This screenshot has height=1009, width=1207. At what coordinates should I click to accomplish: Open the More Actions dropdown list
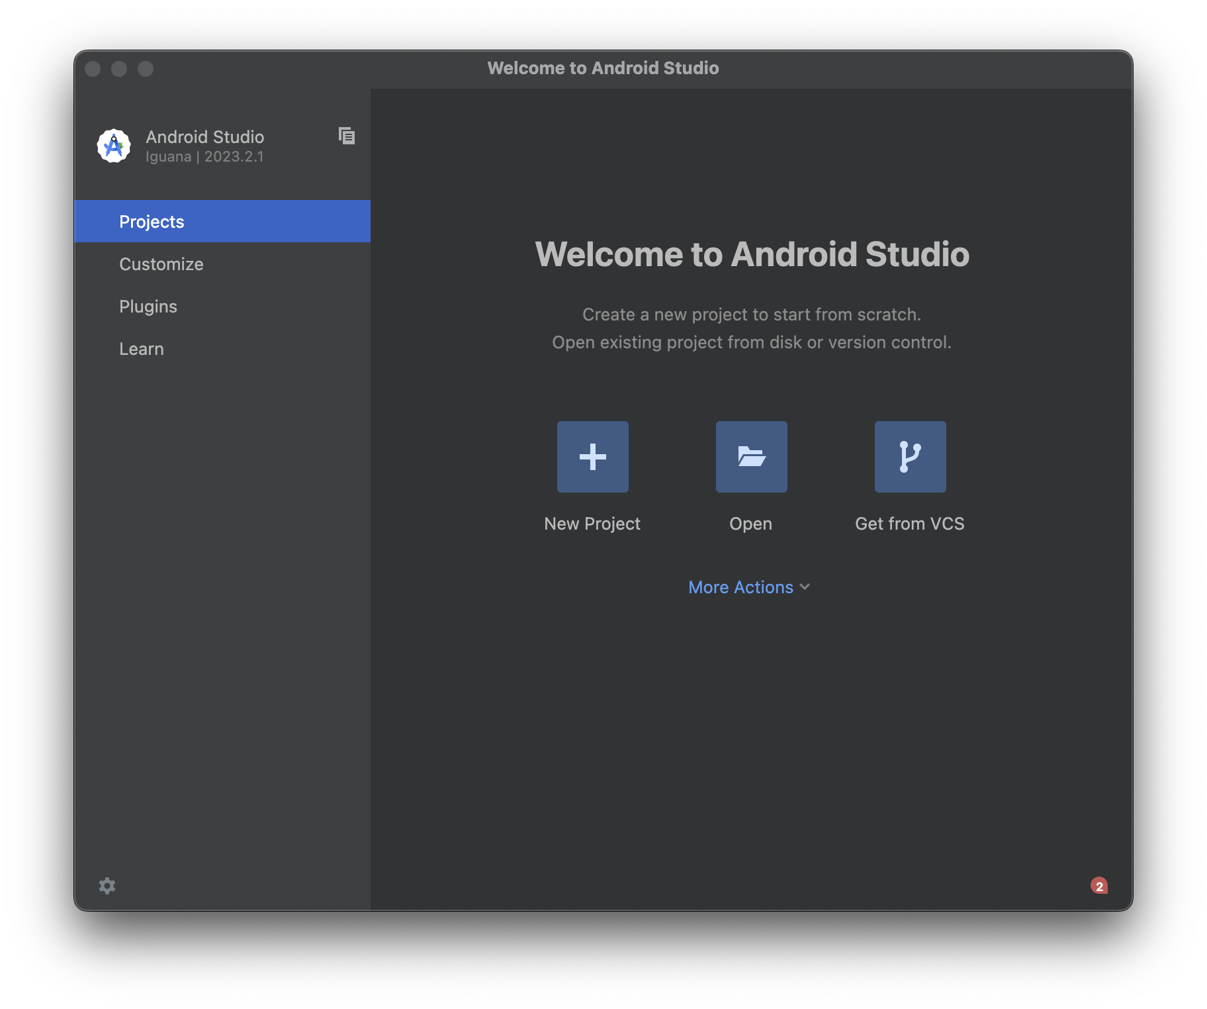(x=749, y=587)
